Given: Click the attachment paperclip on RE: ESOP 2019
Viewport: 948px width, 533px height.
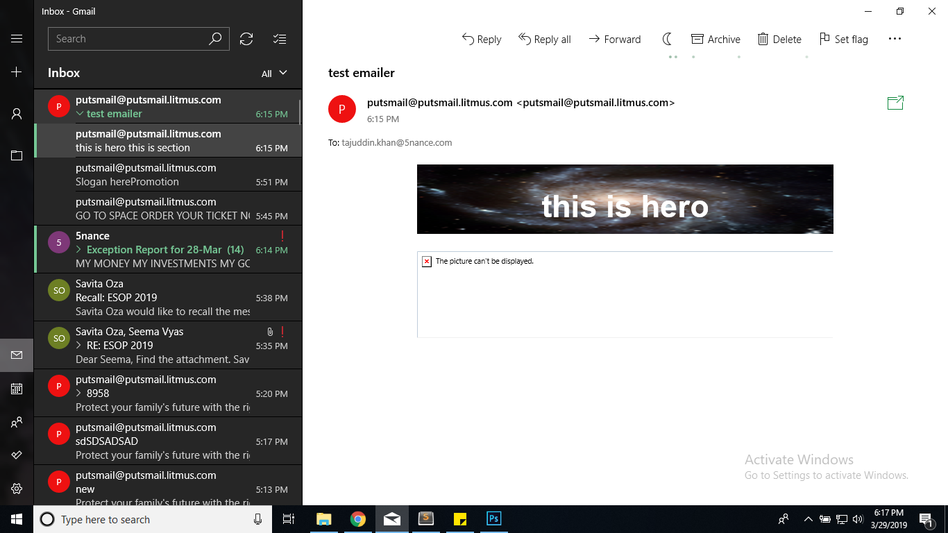Looking at the screenshot, I should click(x=270, y=332).
